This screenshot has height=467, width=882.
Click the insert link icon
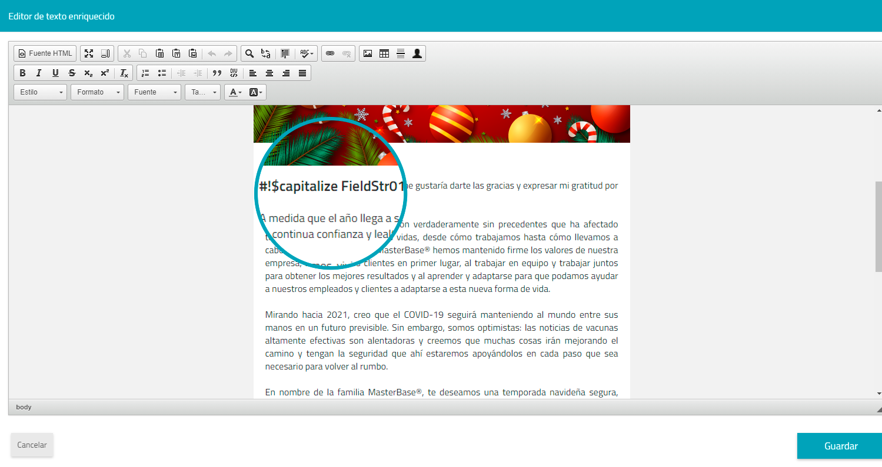[330, 53]
